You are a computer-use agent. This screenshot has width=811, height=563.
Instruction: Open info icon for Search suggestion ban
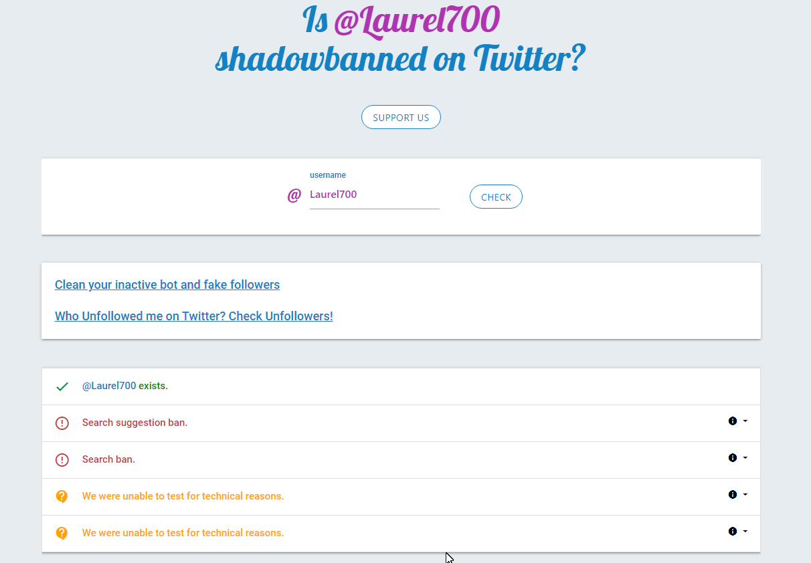(x=733, y=421)
